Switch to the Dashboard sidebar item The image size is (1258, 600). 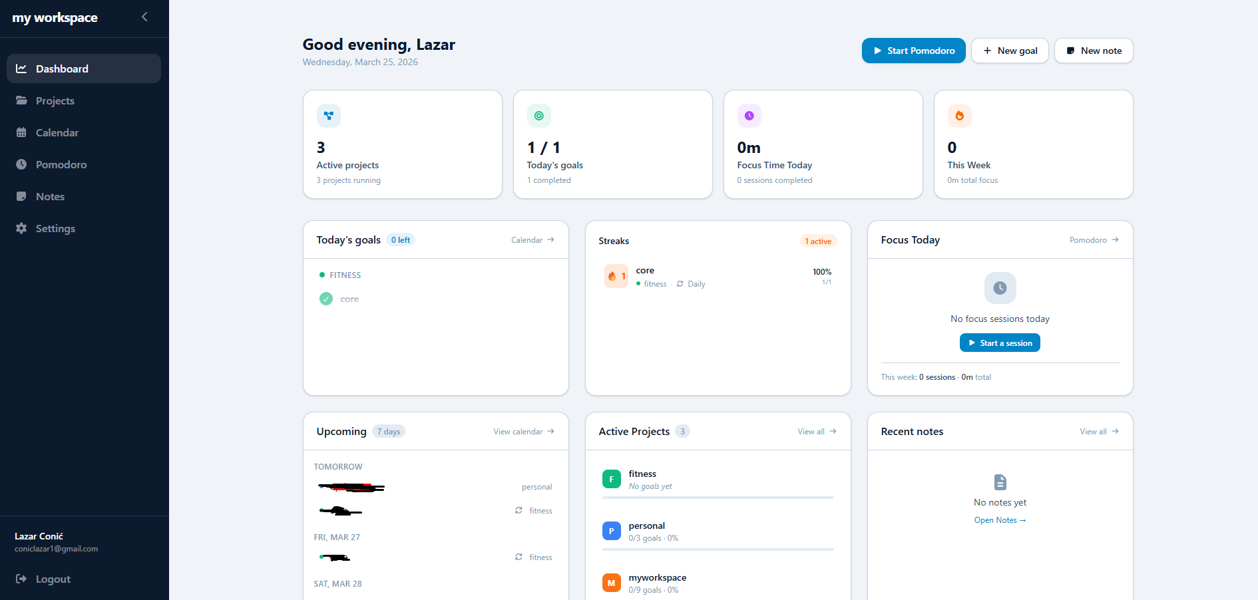62,69
